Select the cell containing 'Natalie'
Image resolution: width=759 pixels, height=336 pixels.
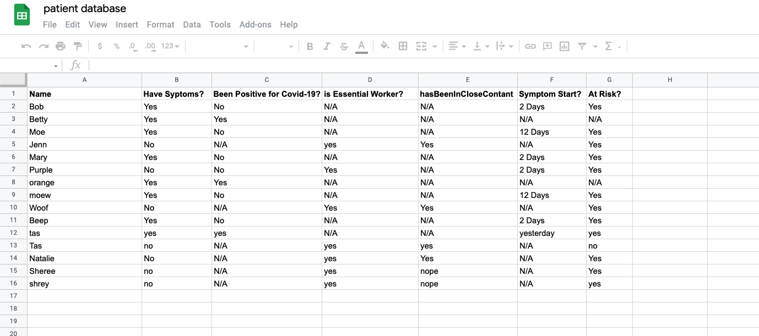click(84, 258)
